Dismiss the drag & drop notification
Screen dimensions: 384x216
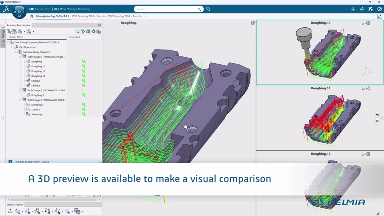100,162
